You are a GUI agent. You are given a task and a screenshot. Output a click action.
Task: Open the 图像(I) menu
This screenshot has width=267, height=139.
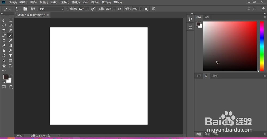point(34,2)
